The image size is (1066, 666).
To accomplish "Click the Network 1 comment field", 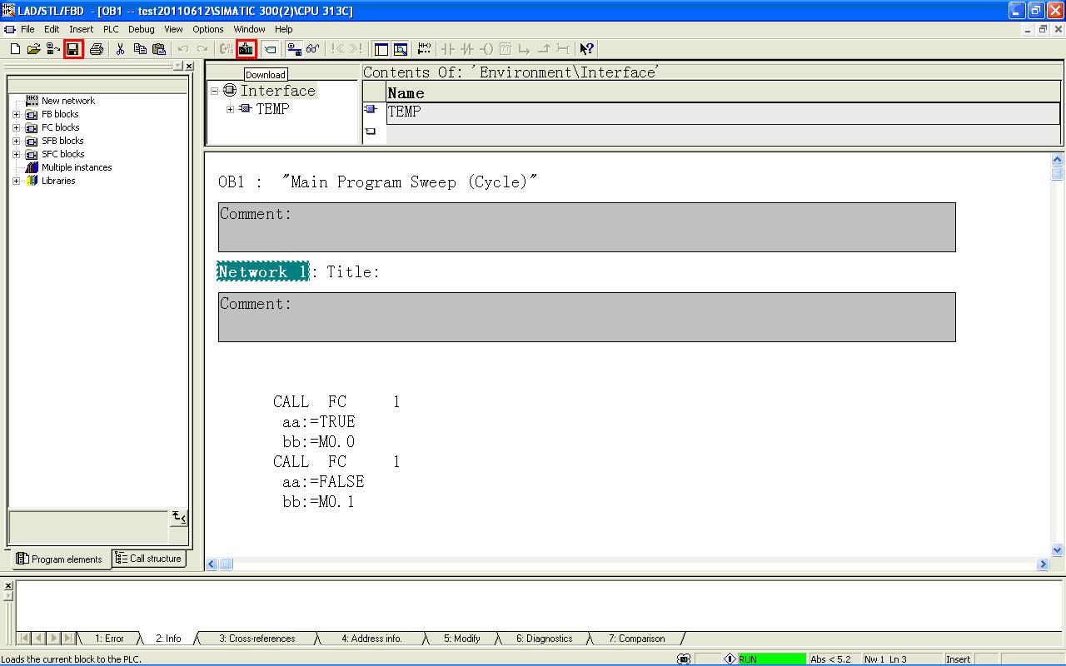I will tap(586, 317).
